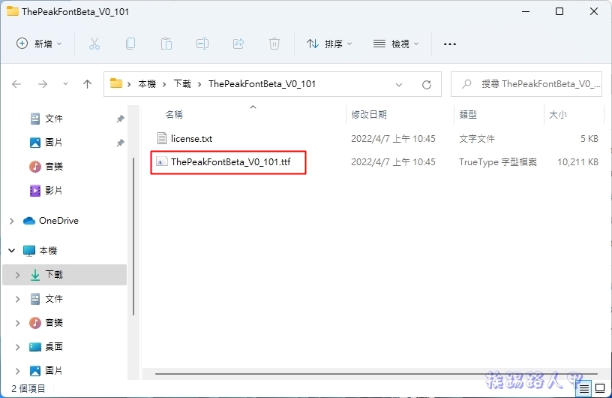This screenshot has width=612, height=398.
Task: Expand the 文件 node under 本機
Action: [x=17, y=299]
